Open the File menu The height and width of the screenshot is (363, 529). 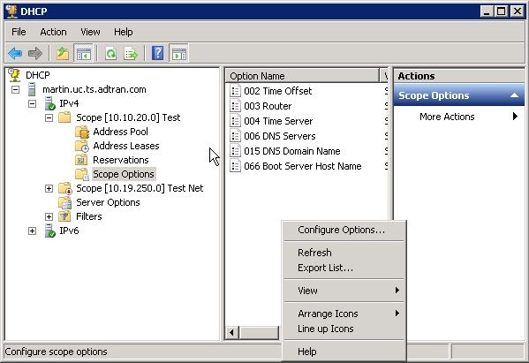[19, 32]
